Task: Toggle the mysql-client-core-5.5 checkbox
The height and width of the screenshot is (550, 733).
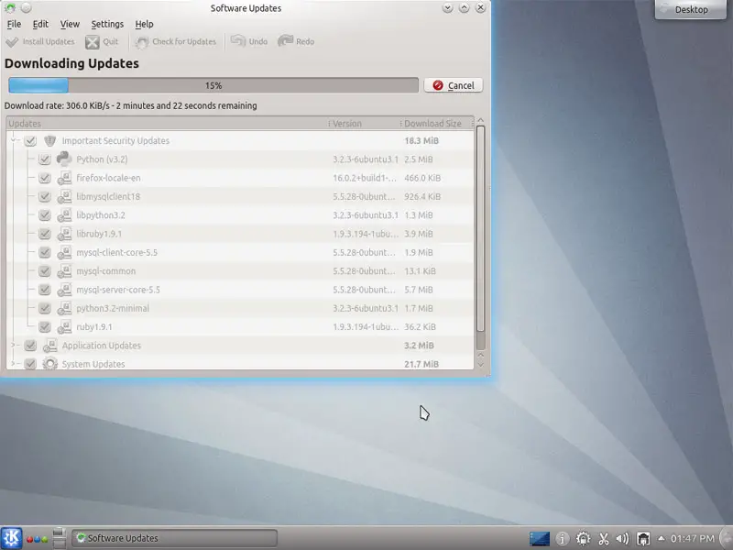Action: 44,253
